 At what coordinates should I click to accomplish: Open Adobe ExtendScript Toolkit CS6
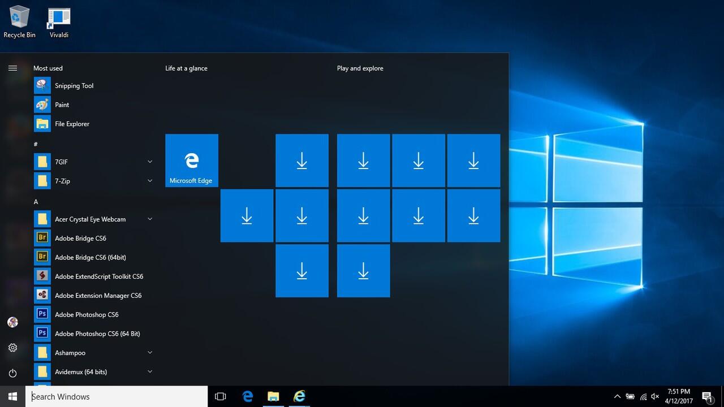click(x=93, y=276)
